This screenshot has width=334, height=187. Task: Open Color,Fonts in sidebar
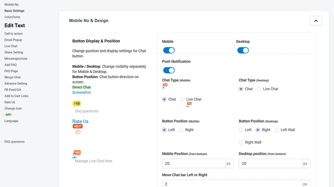coord(12,17)
